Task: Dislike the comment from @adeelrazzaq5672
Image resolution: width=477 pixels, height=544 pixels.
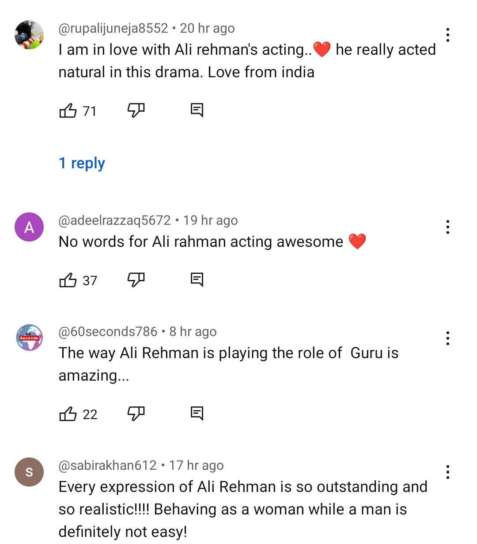Action: pos(136,280)
